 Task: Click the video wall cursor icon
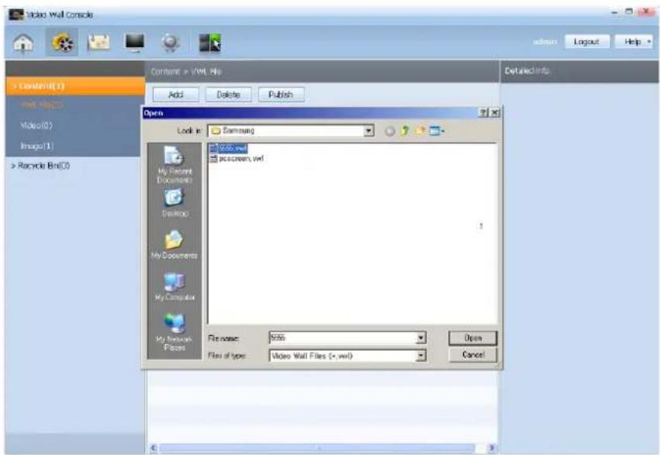coord(209,43)
